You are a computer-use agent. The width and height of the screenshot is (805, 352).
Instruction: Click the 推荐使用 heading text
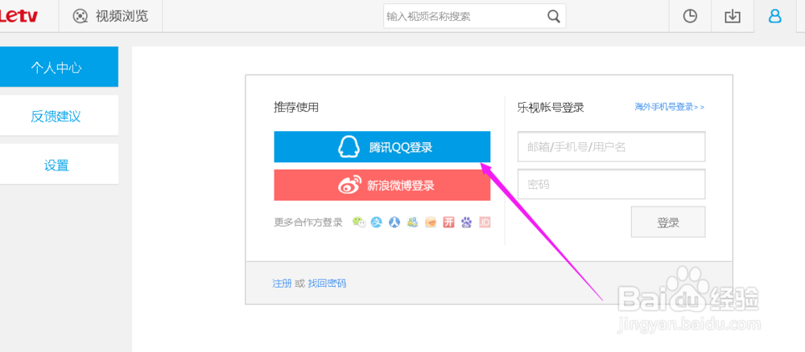pos(296,107)
